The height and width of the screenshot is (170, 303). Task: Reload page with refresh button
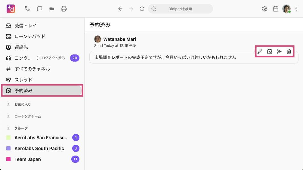[x=142, y=9]
